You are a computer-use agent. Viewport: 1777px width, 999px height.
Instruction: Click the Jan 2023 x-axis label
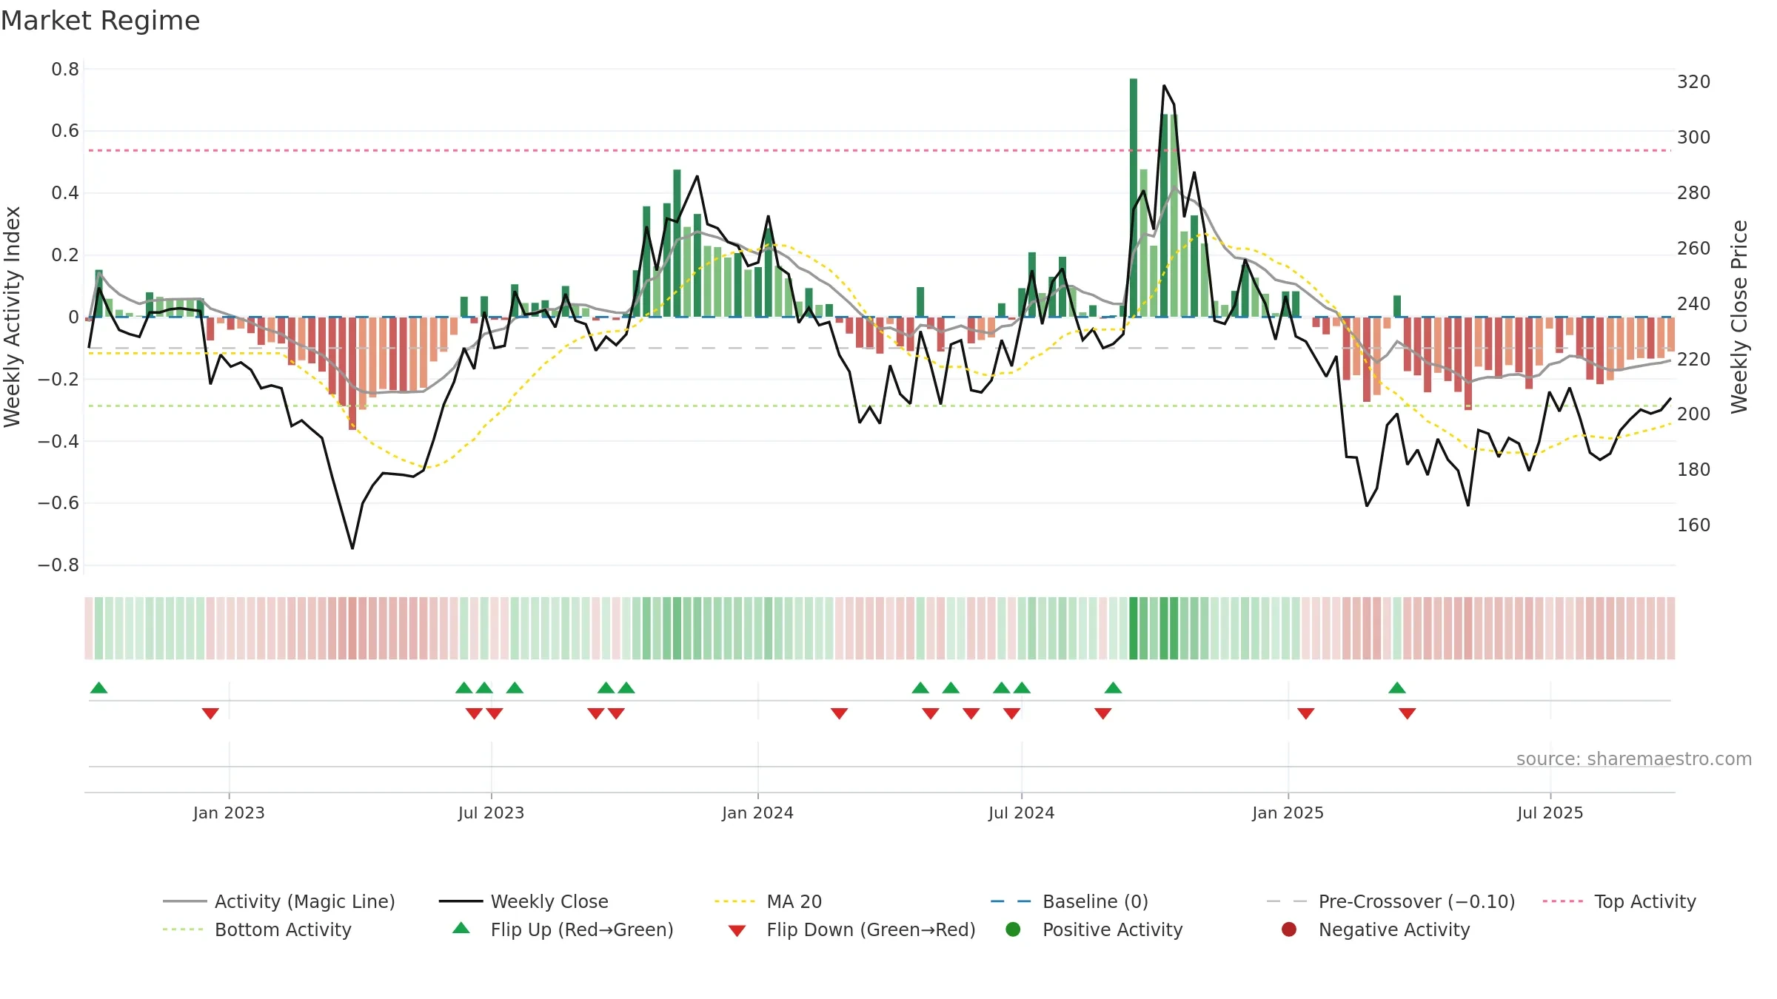coord(229,813)
